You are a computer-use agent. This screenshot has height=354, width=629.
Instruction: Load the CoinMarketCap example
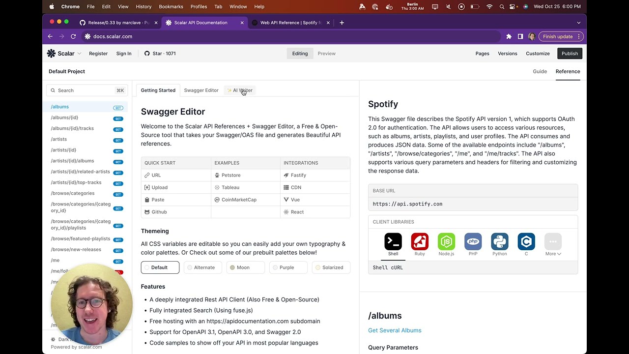click(x=246, y=200)
